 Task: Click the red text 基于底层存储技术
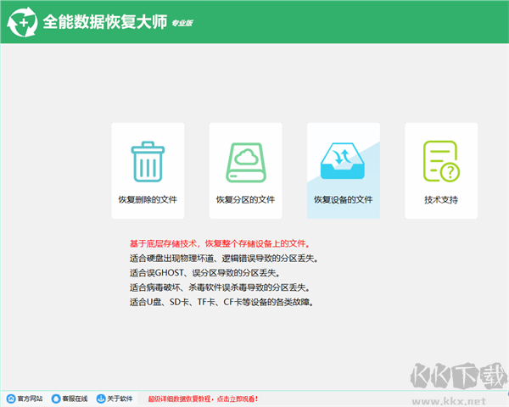pos(164,243)
